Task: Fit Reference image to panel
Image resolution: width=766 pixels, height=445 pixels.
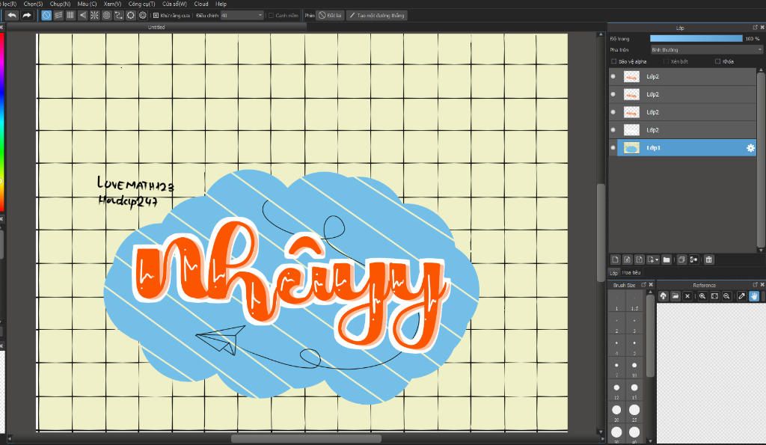Action: click(714, 296)
